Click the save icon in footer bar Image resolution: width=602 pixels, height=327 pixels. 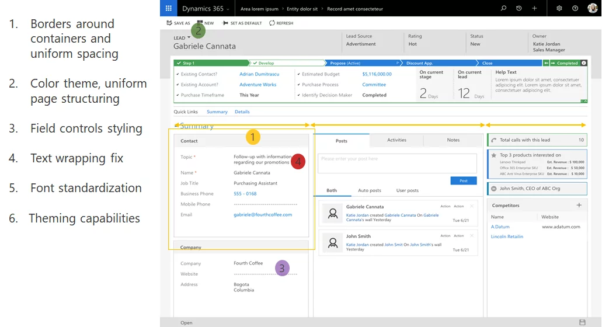[582, 322]
